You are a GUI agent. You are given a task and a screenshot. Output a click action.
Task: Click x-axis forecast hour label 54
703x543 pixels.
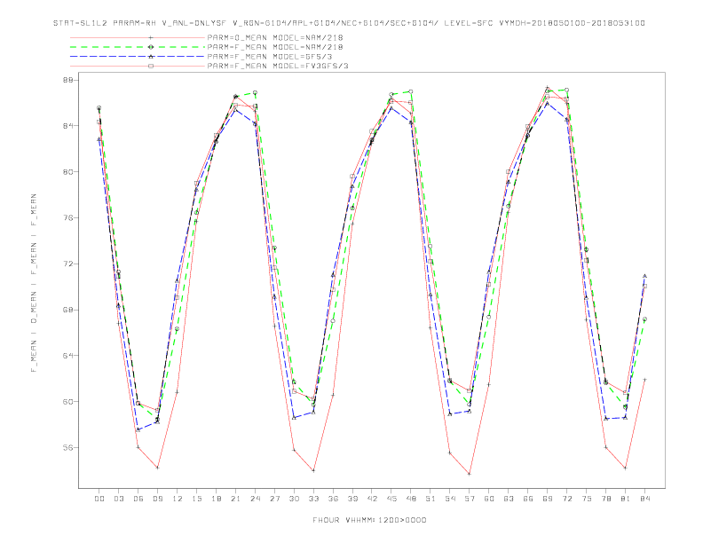tap(450, 499)
